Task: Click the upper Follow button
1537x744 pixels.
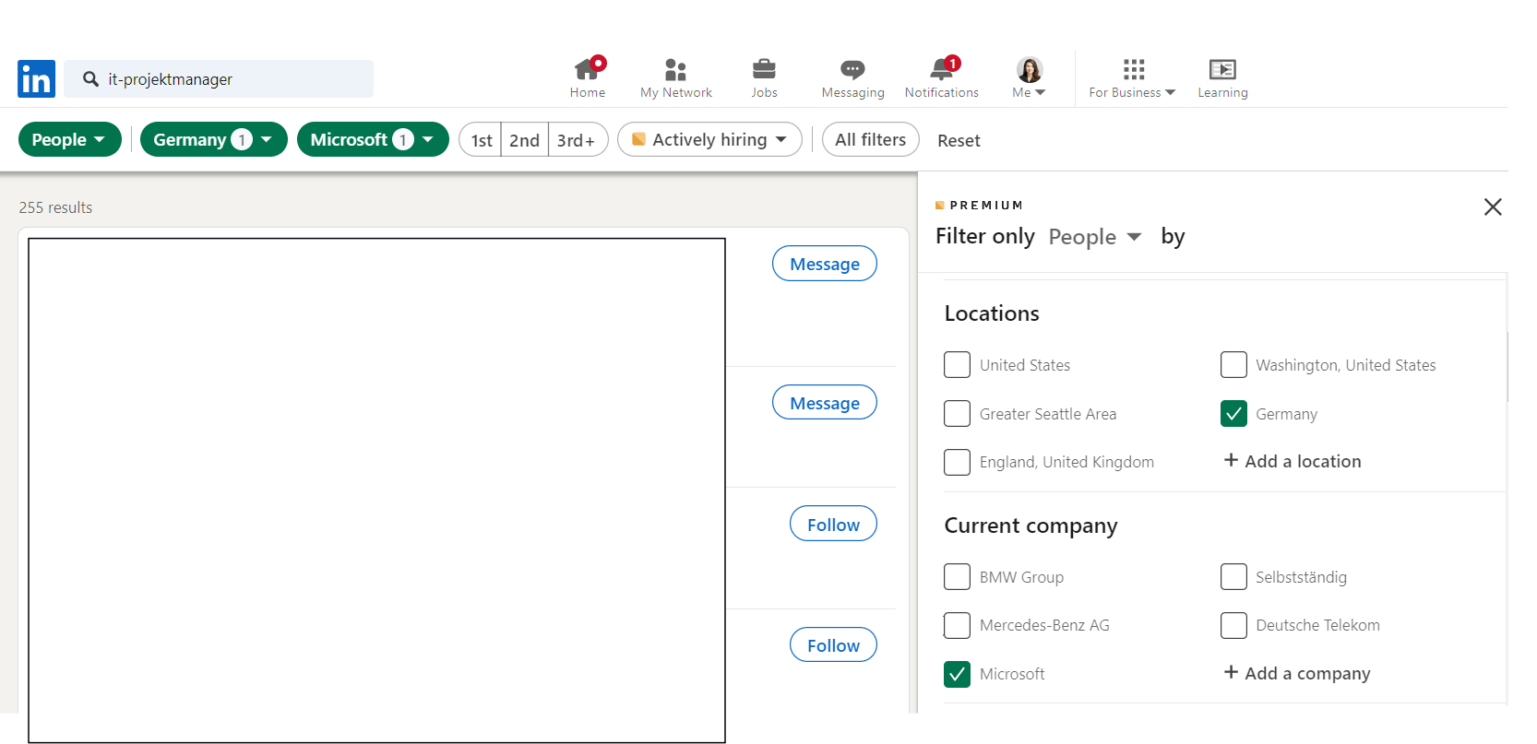Action: click(x=833, y=524)
